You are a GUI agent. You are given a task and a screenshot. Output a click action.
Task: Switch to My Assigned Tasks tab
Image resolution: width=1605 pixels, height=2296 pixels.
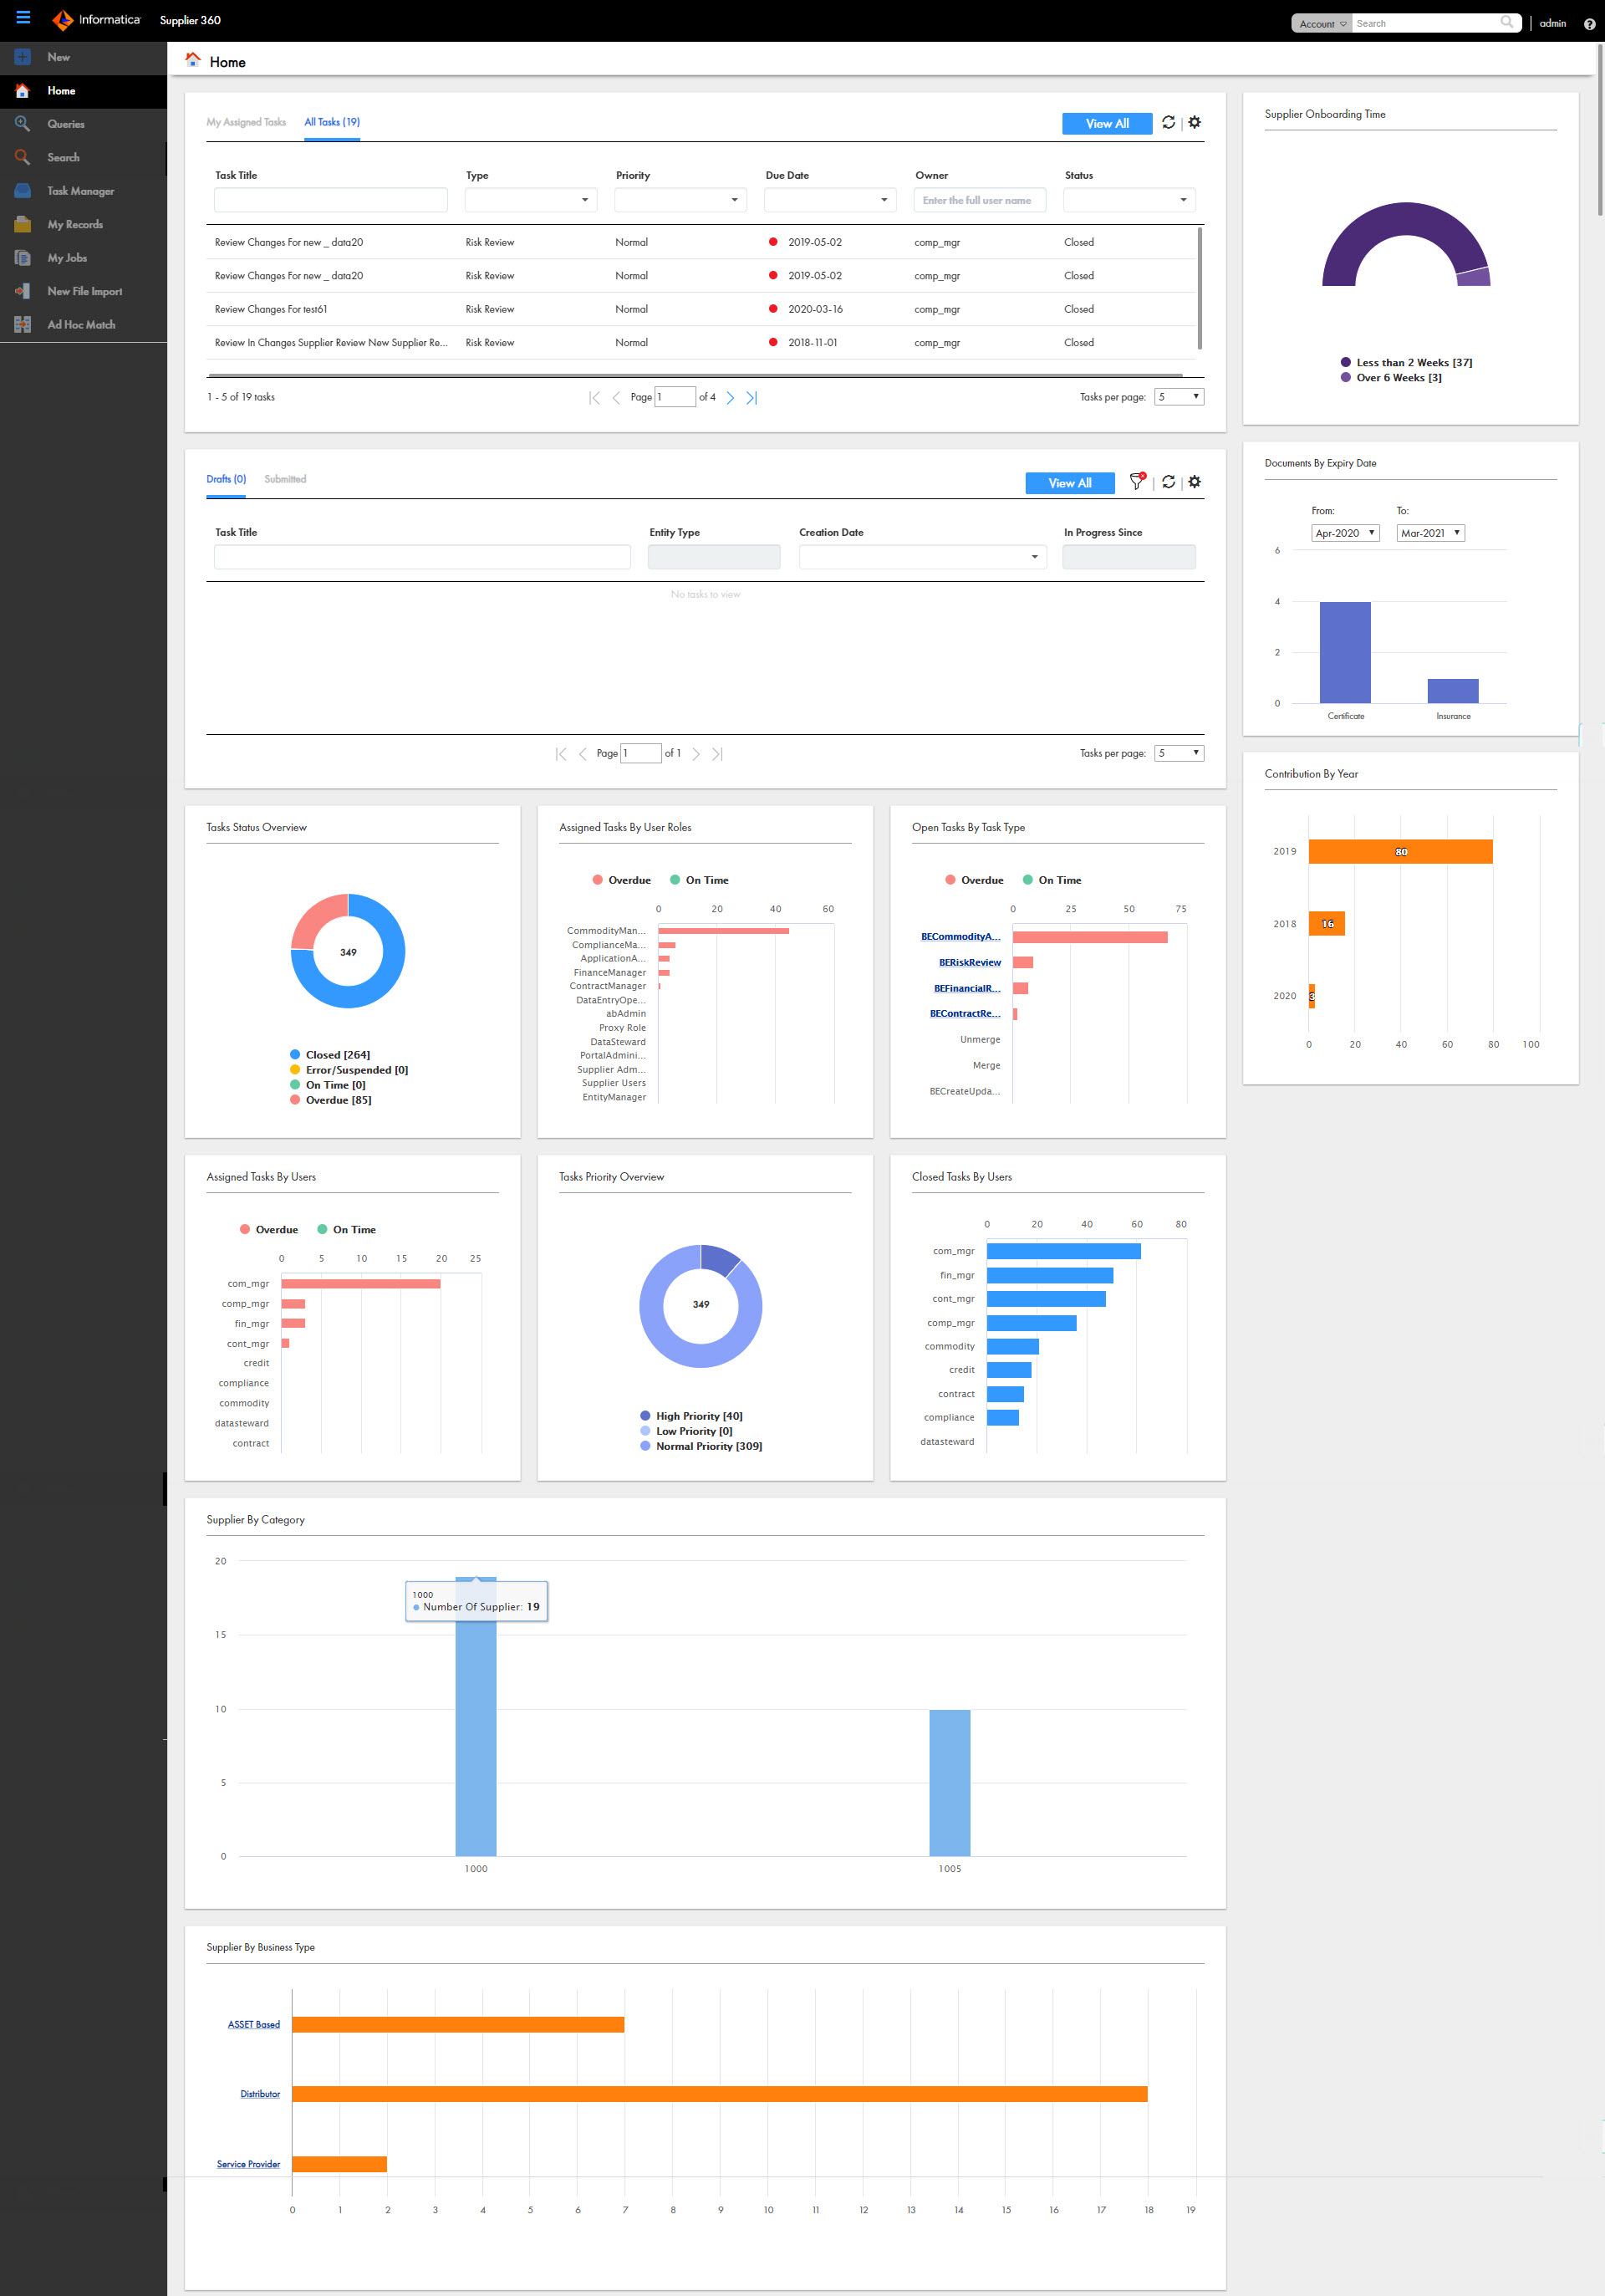tap(246, 122)
